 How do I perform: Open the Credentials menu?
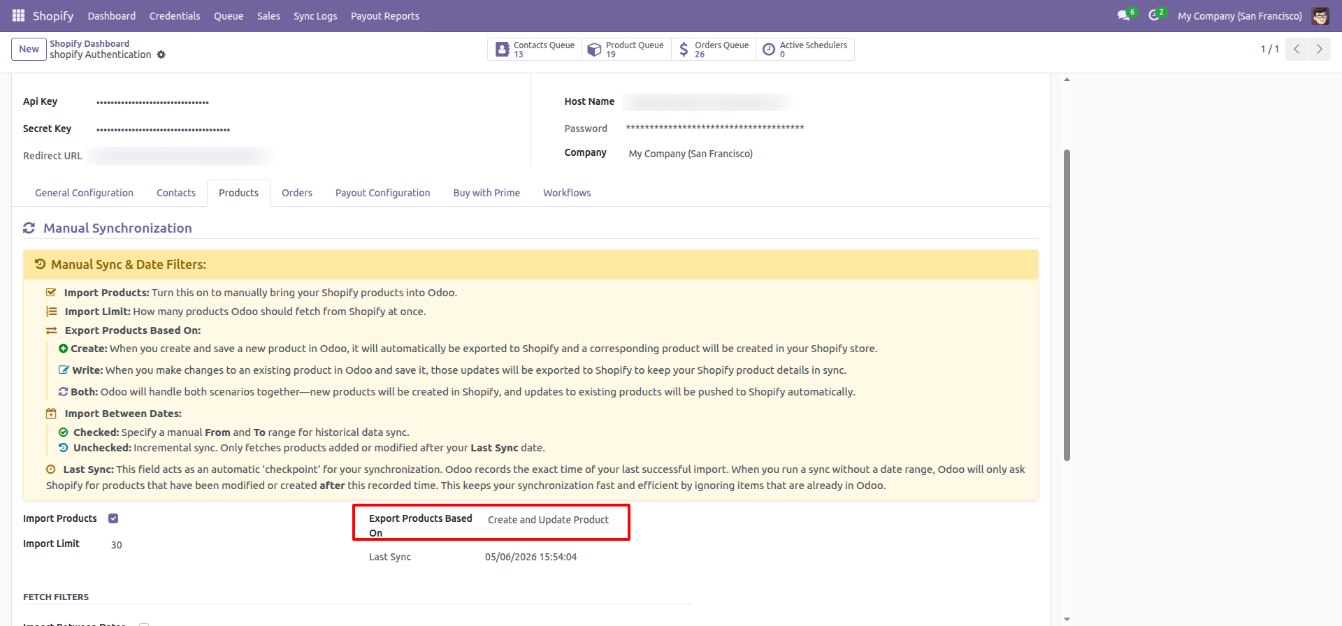(175, 15)
